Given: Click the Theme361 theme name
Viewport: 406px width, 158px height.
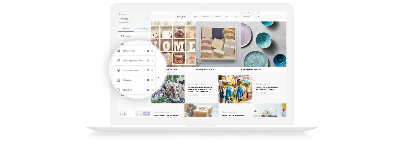Looking at the screenshot, I should pos(124,19).
